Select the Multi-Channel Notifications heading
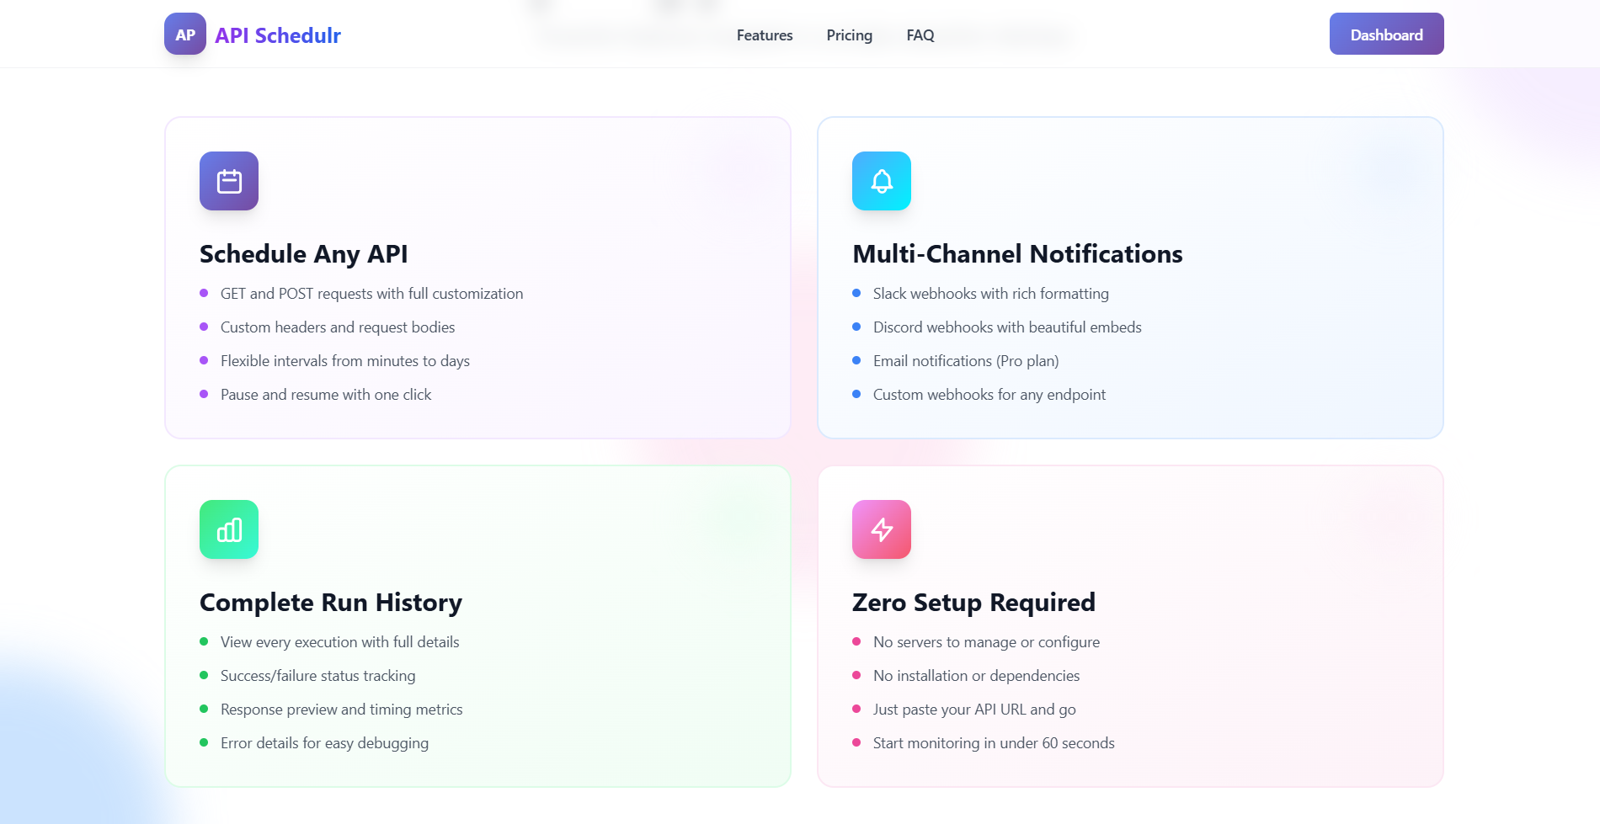1600x824 pixels. [x=1017, y=253]
